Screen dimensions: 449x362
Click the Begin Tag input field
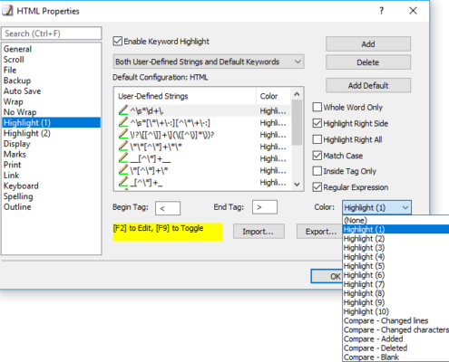tap(168, 208)
